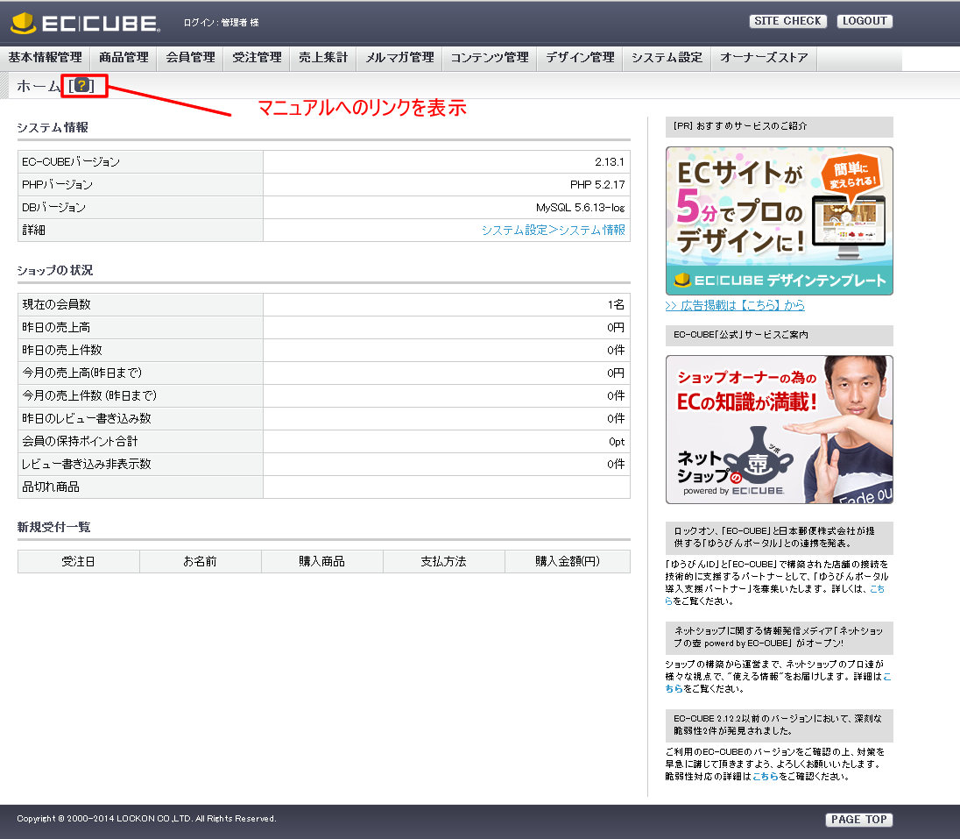Select the version value 2.13.1

pyautogui.click(x=609, y=162)
